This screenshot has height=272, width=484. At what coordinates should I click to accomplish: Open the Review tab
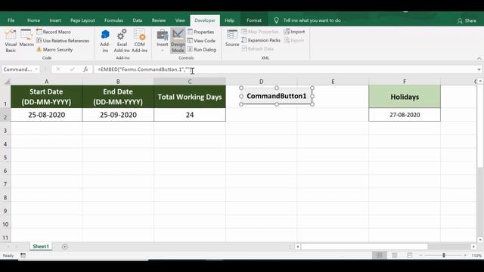point(159,20)
